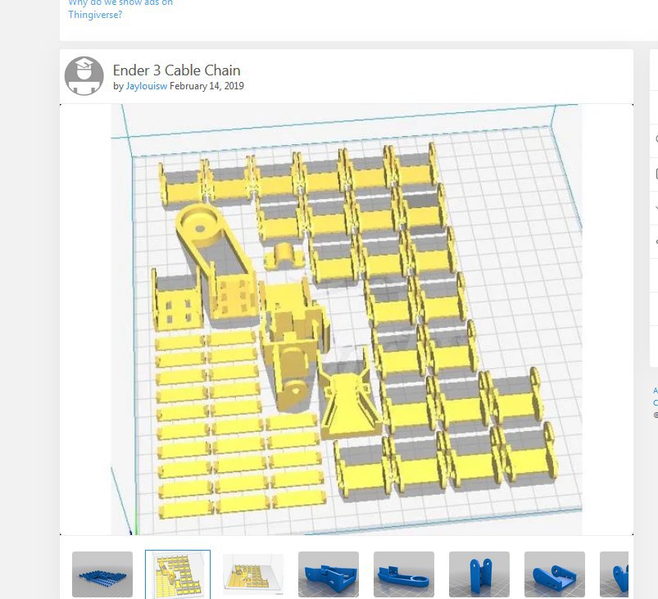Select the blue open-box bracket thumbnail
Screen dimensions: 658x599
pyautogui.click(x=329, y=574)
